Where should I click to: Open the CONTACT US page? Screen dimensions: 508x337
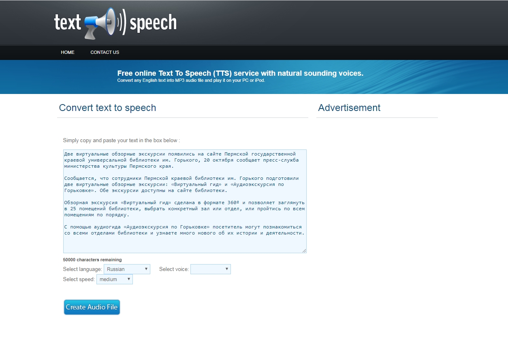coord(105,52)
